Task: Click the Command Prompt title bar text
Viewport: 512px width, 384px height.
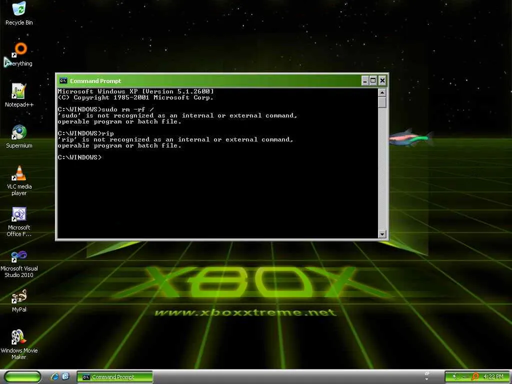Action: pos(95,81)
